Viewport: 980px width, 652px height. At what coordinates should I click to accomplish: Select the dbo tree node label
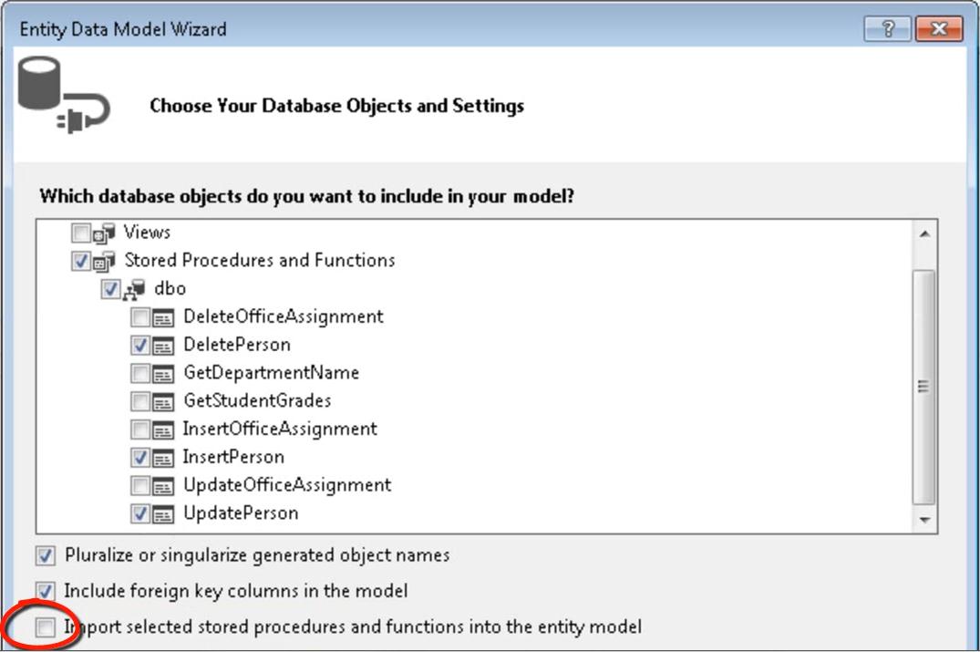pyautogui.click(x=170, y=289)
